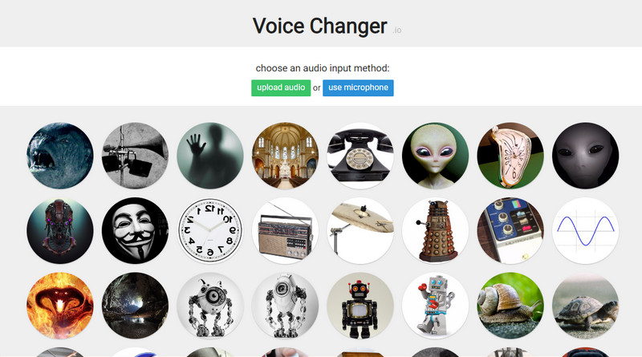Choose the megaphone loudspeaker voice effect
This screenshot has width=642, height=357.
click(x=135, y=156)
